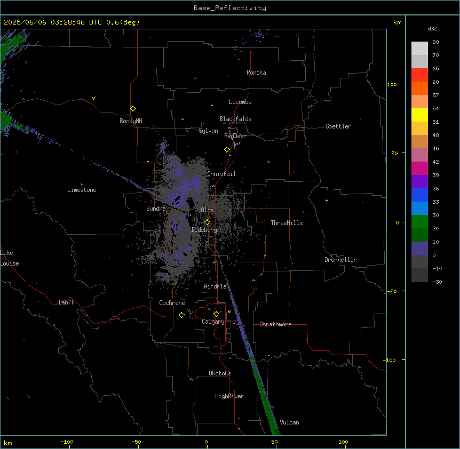Screen dimensions: 460x449
Task: Click the Ponoka city label
Action: tap(256, 73)
